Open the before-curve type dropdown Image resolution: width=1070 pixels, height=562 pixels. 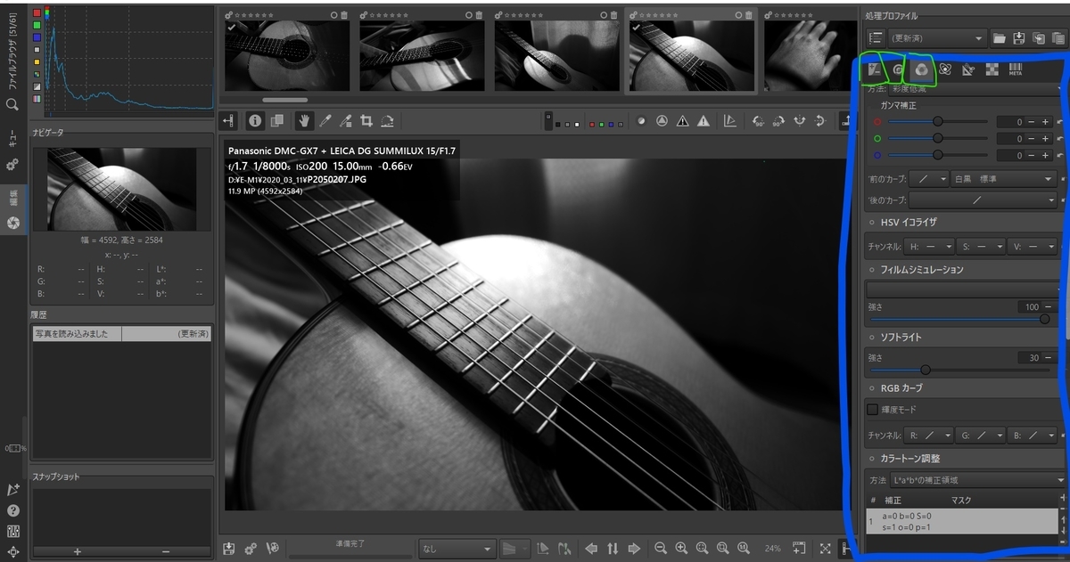[x=928, y=179]
